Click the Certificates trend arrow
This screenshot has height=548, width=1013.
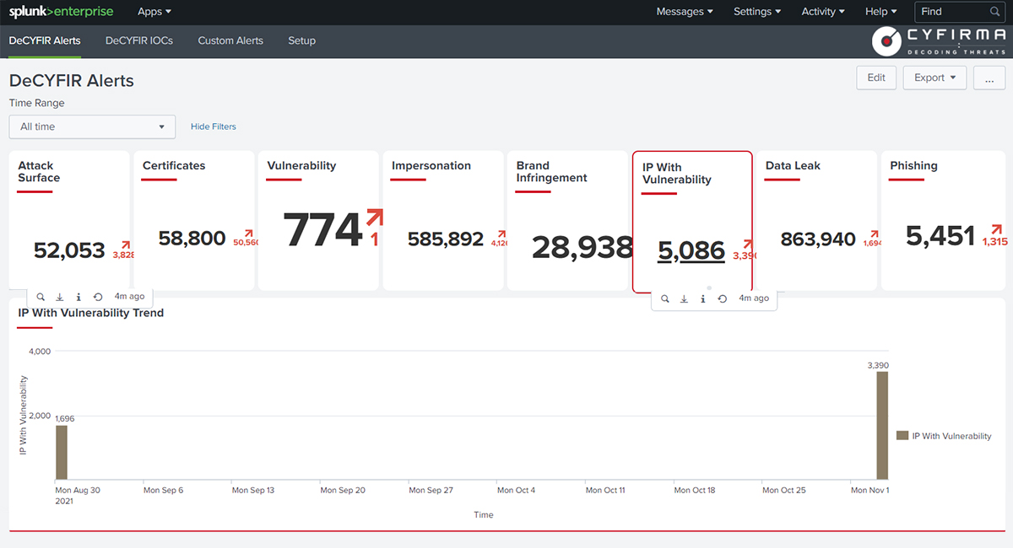tap(249, 234)
